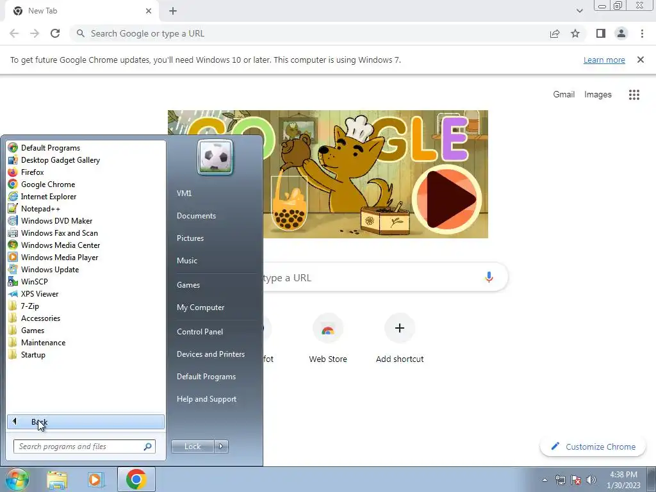Click the Lock button

pos(192,447)
